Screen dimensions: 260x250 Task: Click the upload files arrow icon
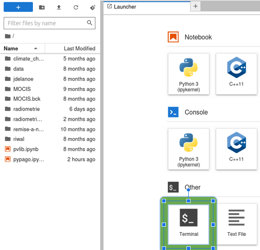tap(59, 7)
